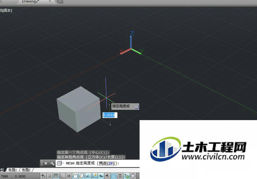Screen dimensions: 257x179
Task: Close the command line window
Action: [x=46, y=163]
